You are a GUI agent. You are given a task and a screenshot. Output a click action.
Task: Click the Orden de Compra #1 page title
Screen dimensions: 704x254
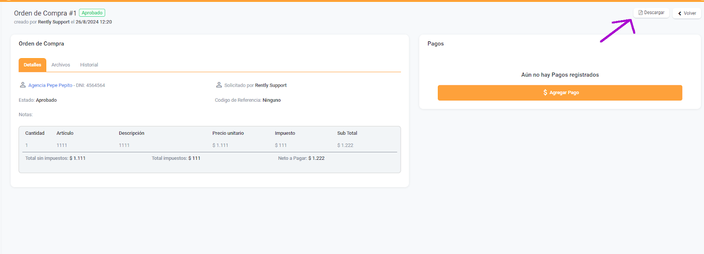(x=45, y=13)
